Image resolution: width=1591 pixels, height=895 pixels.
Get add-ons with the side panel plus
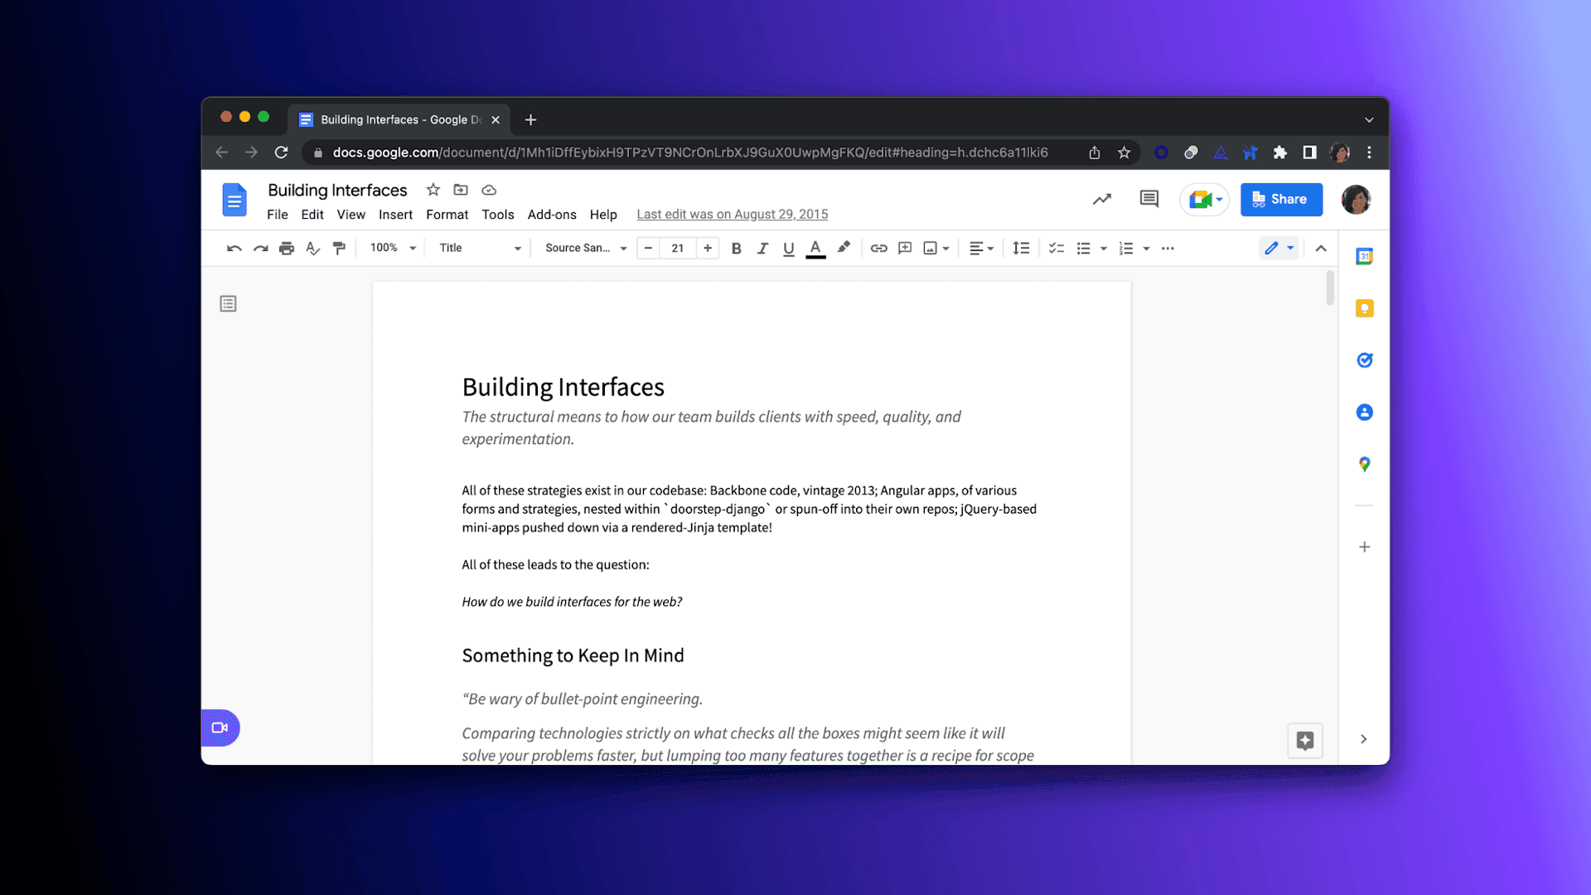tap(1364, 547)
